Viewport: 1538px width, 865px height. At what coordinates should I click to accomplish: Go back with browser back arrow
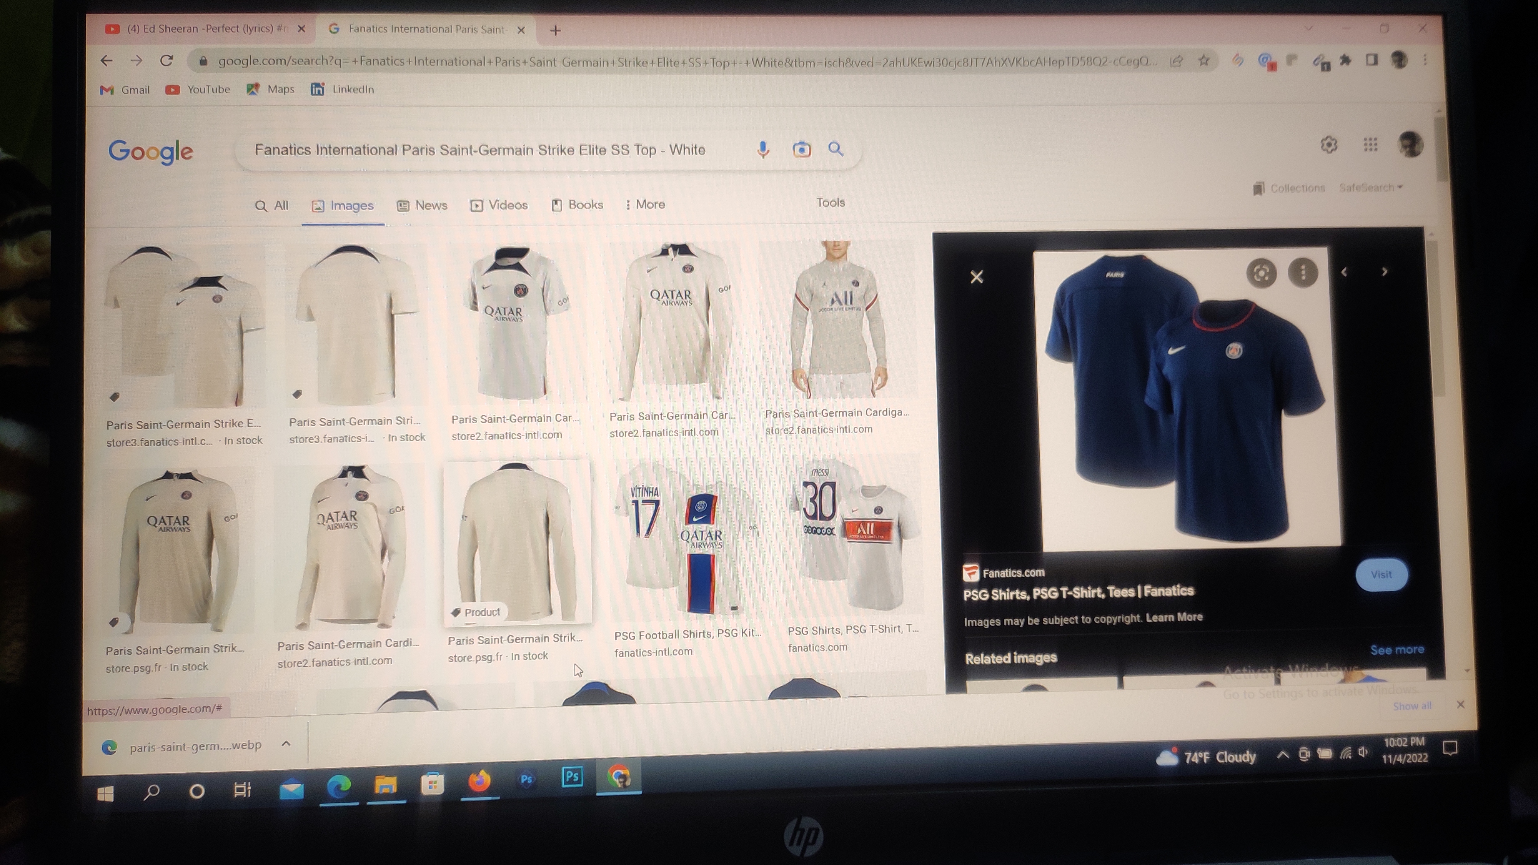(x=106, y=60)
